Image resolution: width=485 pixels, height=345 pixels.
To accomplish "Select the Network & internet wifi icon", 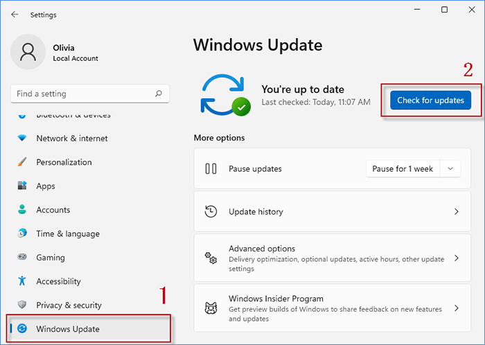I will pos(22,138).
